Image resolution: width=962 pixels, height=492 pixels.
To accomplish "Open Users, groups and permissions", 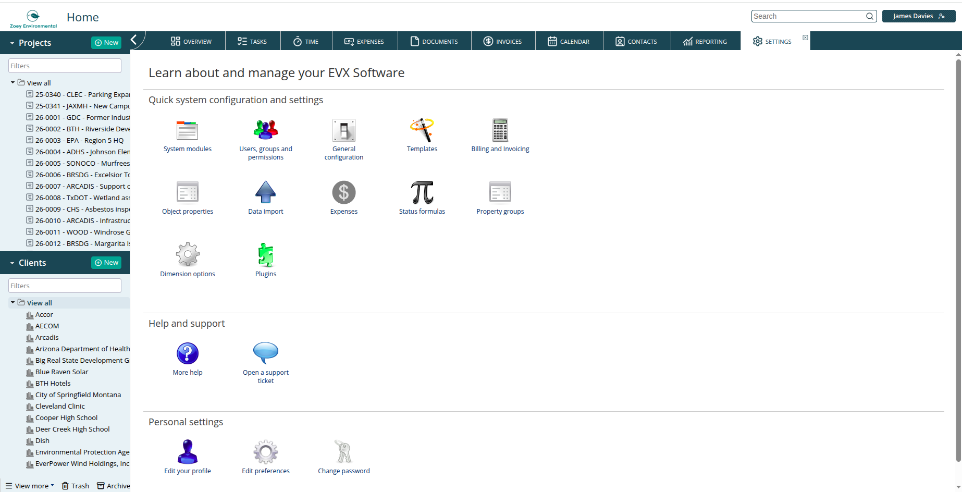I will pyautogui.click(x=266, y=130).
